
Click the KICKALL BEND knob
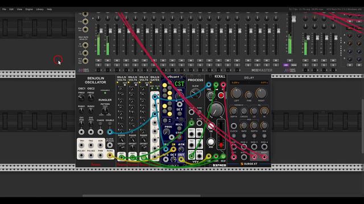point(211,142)
